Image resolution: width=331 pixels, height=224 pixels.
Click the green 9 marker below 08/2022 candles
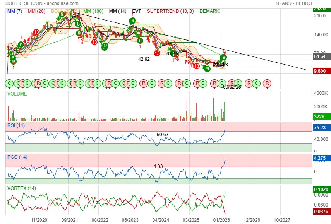[105, 46]
